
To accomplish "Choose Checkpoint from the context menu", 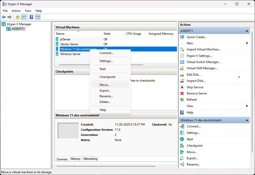I will [x=107, y=77].
